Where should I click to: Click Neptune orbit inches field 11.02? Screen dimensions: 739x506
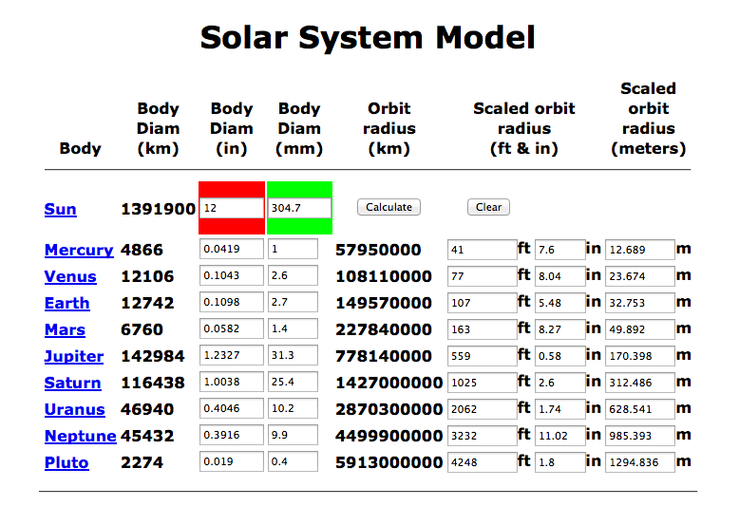tap(560, 436)
